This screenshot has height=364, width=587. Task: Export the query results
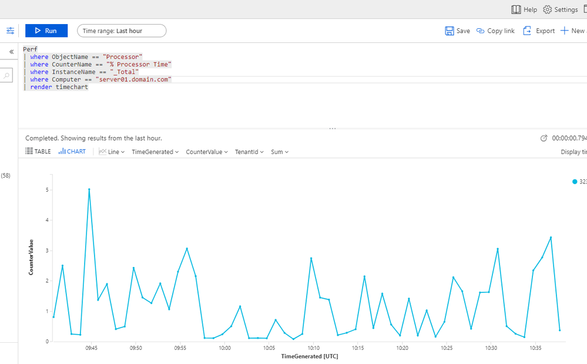[538, 30]
